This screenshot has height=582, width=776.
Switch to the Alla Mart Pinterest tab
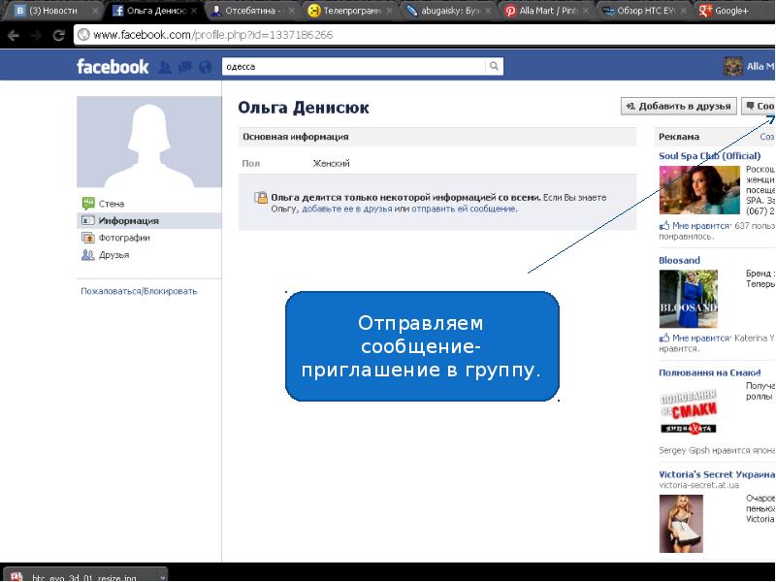coord(540,10)
